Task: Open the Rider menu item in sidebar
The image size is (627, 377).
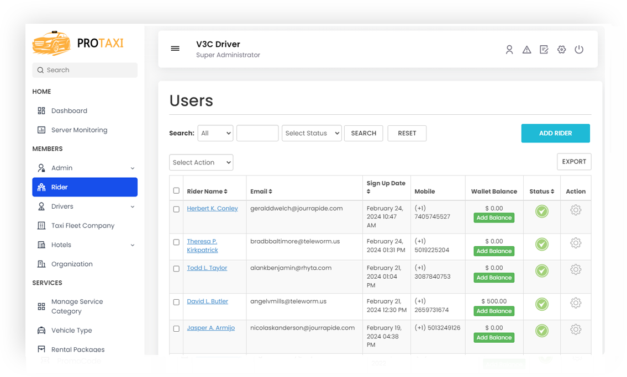Action: click(x=61, y=187)
